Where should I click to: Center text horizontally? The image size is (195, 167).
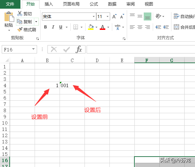pyautogui.click(x=140, y=27)
